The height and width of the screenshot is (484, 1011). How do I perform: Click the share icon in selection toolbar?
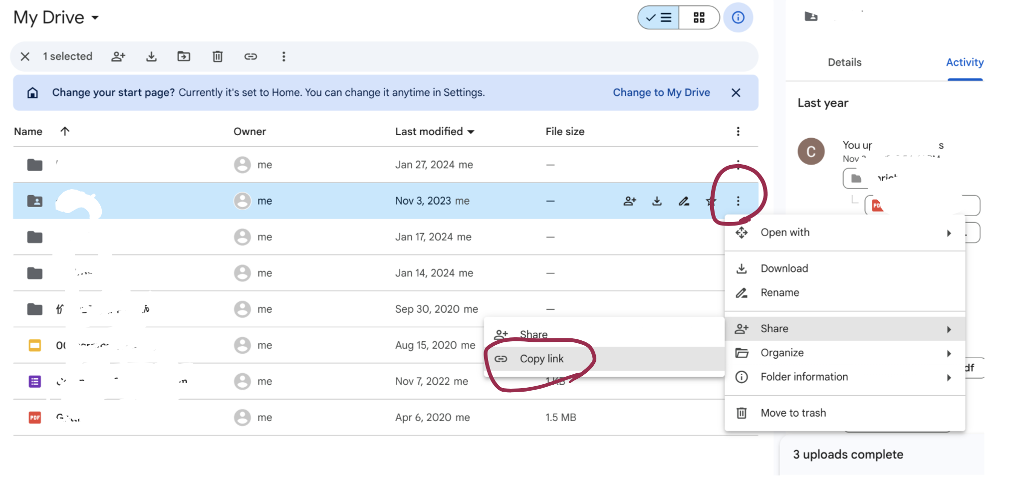(118, 56)
